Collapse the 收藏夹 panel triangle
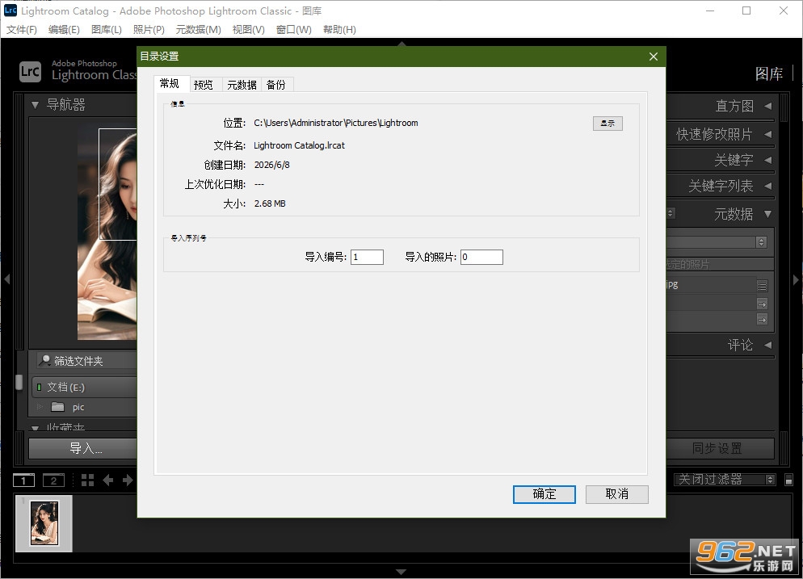The width and height of the screenshot is (803, 579). click(35, 428)
